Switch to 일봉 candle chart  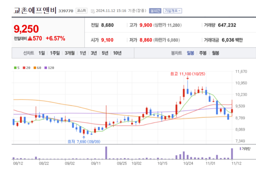point(190,53)
